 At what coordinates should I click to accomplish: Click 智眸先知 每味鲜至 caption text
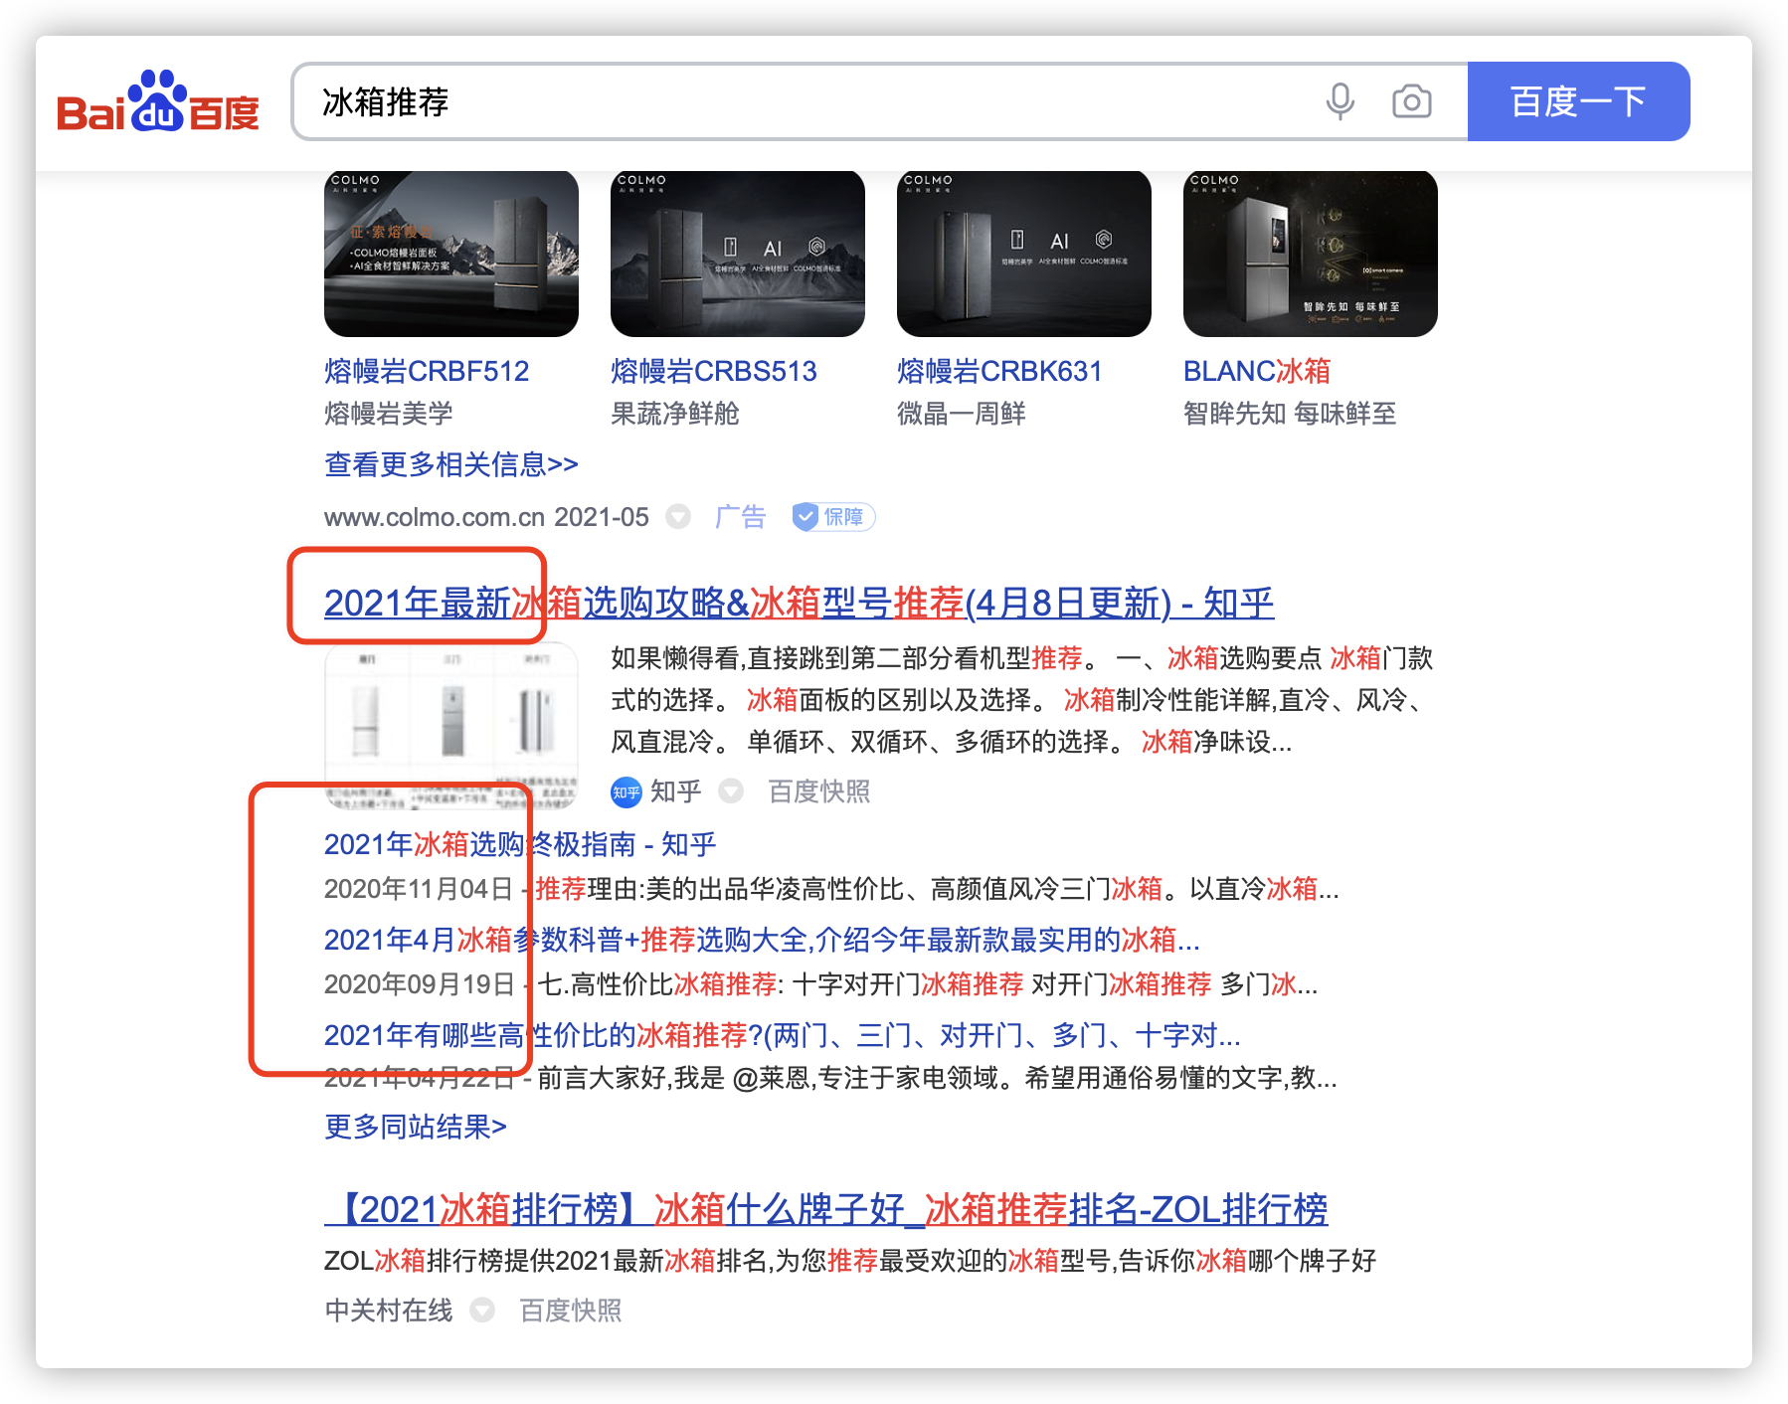point(1290,414)
